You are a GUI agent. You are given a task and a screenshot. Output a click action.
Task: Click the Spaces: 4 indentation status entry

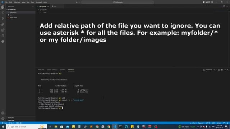click(x=201, y=123)
